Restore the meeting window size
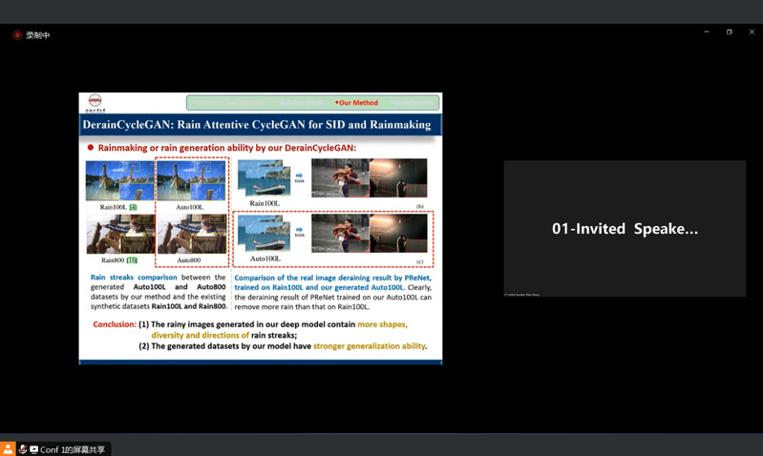763x456 pixels. 729,31
